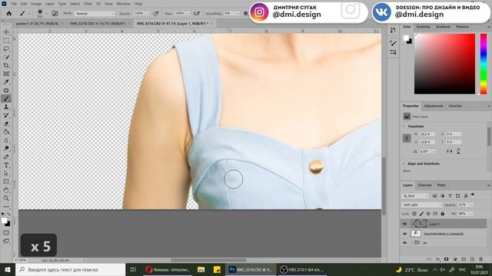Click the Home icon in options bar
This screenshot has height=276, width=492.
point(9,14)
